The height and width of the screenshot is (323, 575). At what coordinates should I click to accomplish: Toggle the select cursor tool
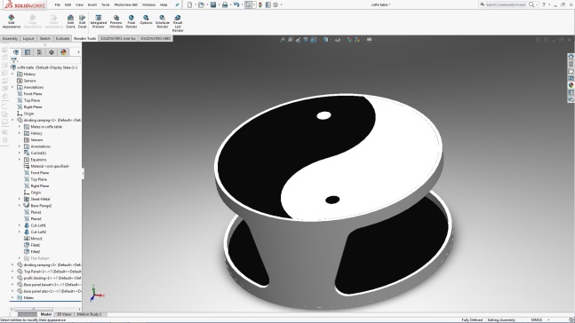pyautogui.click(x=248, y=4)
